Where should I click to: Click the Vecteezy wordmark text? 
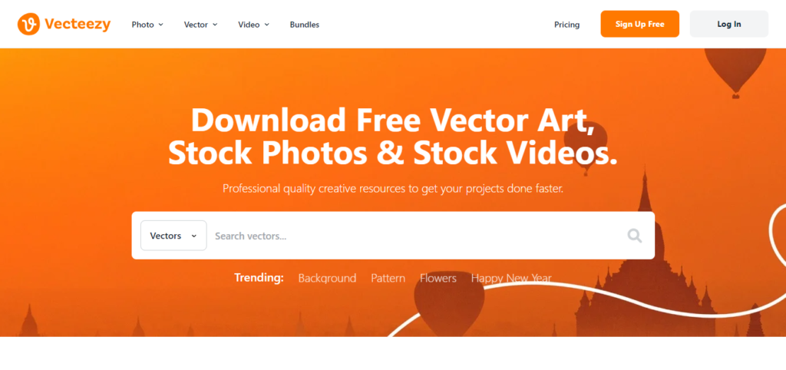pos(78,24)
